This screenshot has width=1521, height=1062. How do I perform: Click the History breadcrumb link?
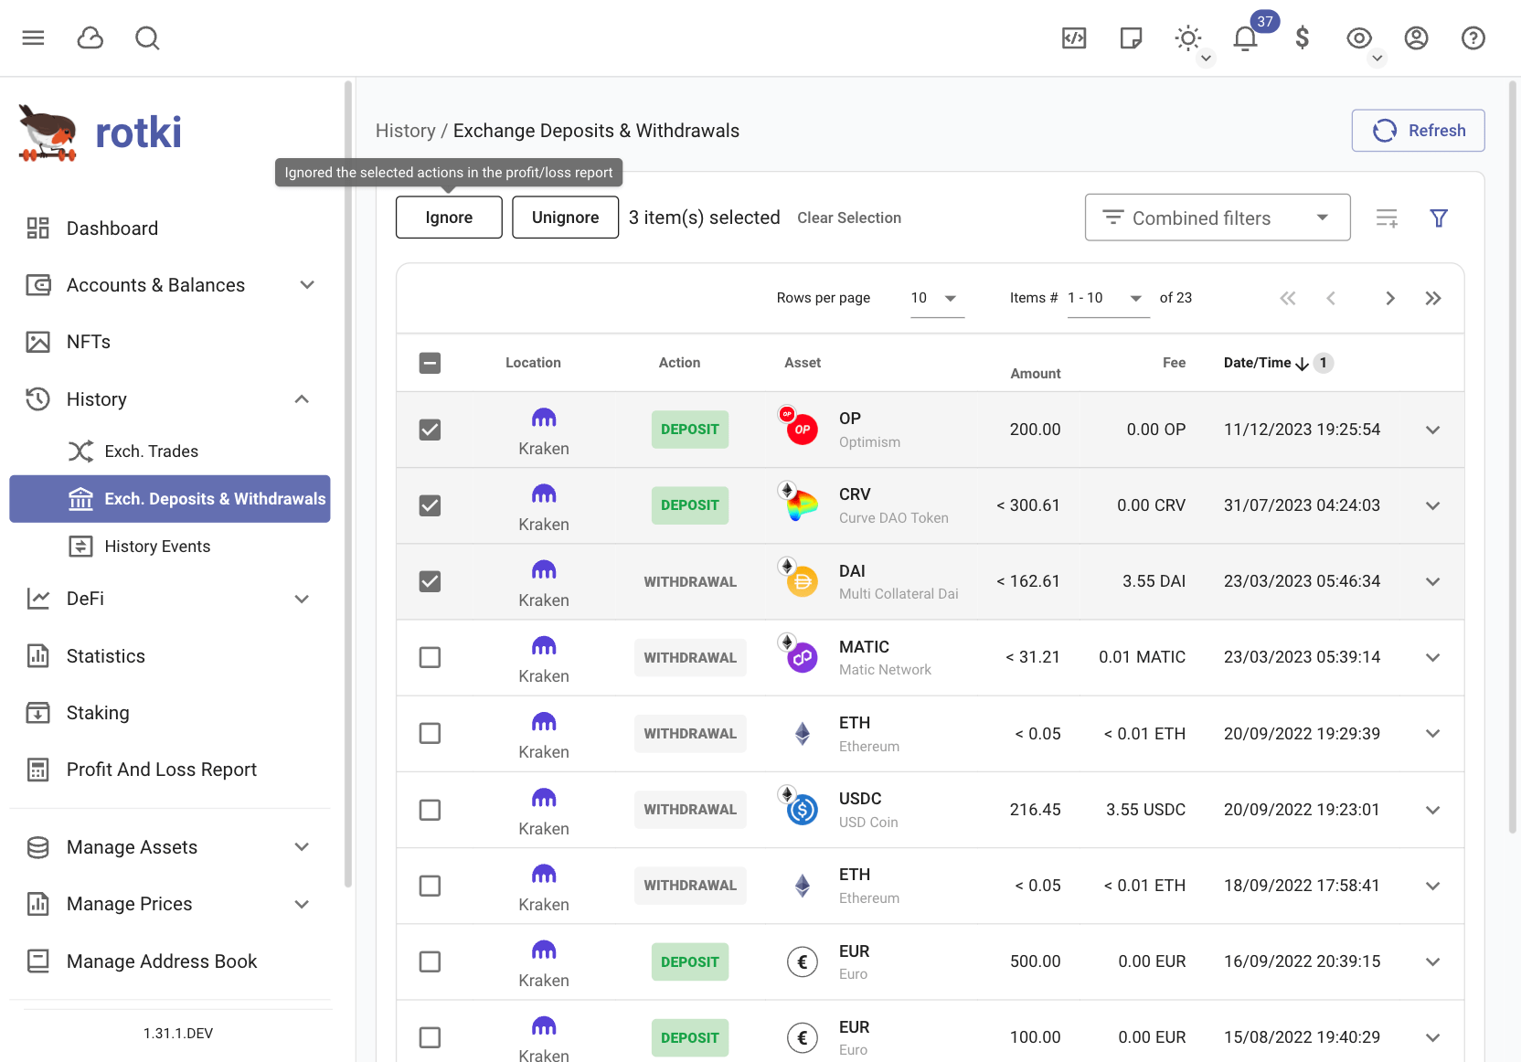coord(405,131)
